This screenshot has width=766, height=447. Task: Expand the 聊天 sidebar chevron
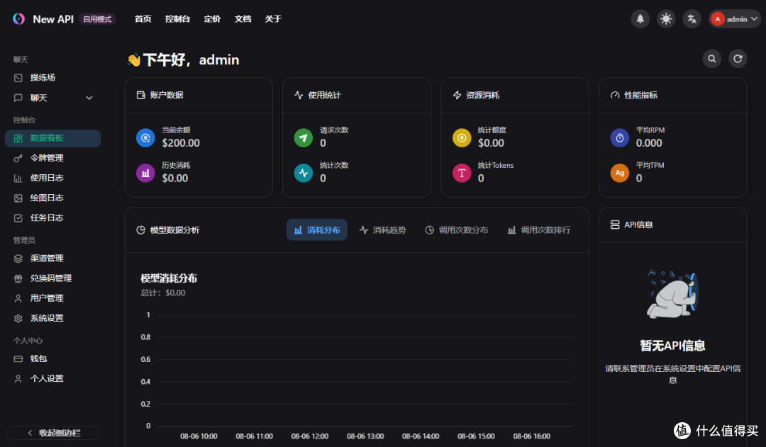(89, 98)
